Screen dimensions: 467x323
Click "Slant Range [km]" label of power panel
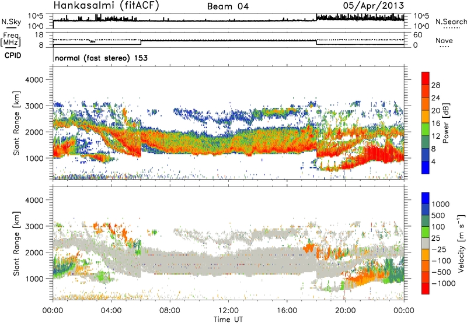pyautogui.click(x=16, y=123)
